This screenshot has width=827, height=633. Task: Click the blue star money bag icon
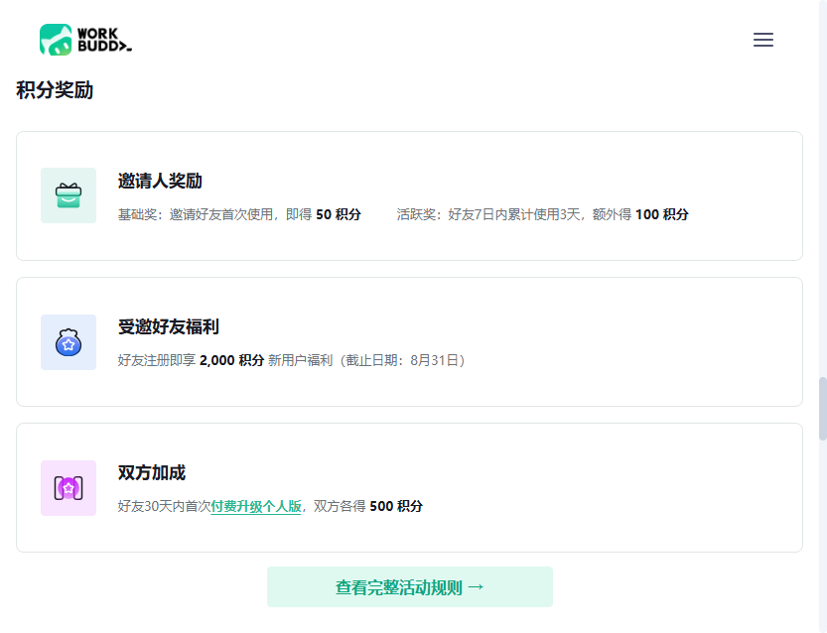(69, 342)
